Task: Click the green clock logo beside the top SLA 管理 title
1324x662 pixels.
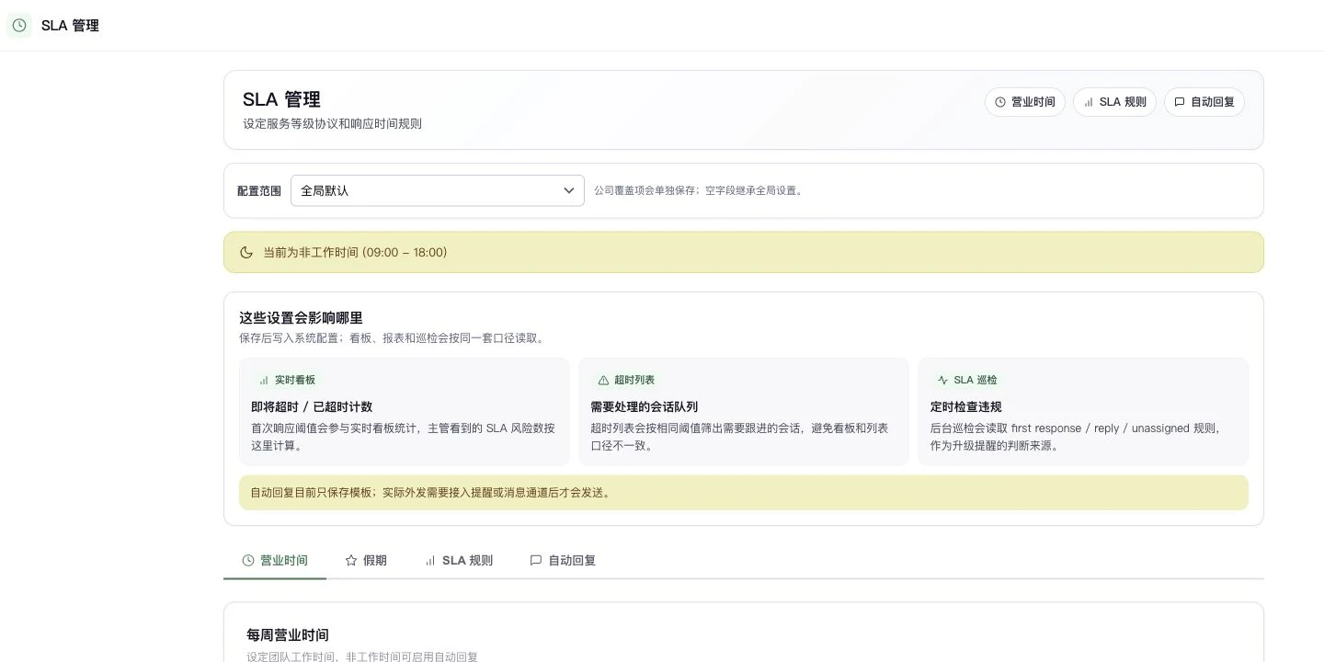Action: (x=19, y=25)
